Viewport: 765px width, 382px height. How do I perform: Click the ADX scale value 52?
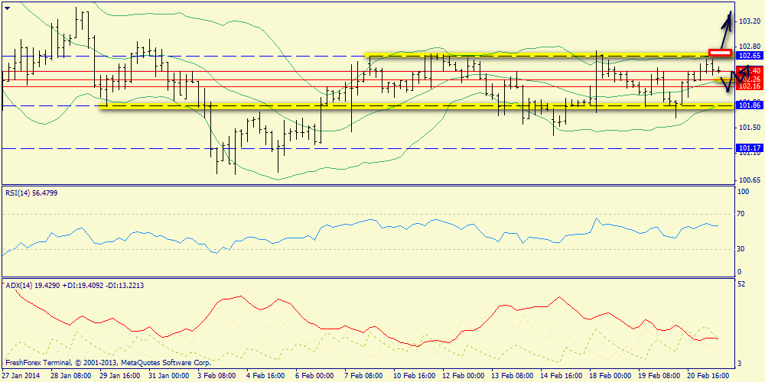pyautogui.click(x=741, y=284)
